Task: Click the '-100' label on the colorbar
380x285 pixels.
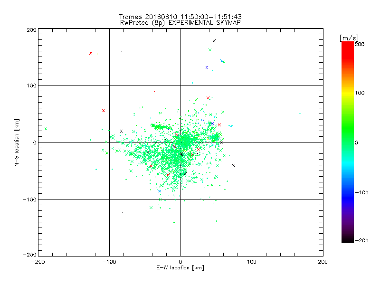Action: [361, 192]
